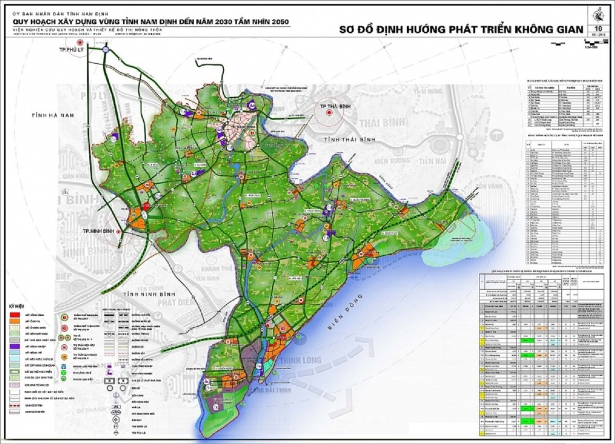Screen dimensions: 615x444
Task: Click the scale bar below the sheet number
Action: (597, 43)
